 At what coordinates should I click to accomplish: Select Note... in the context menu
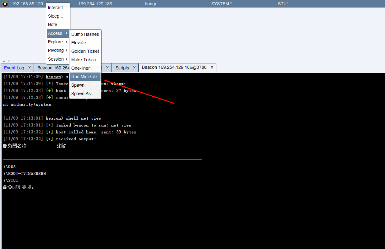click(58, 24)
